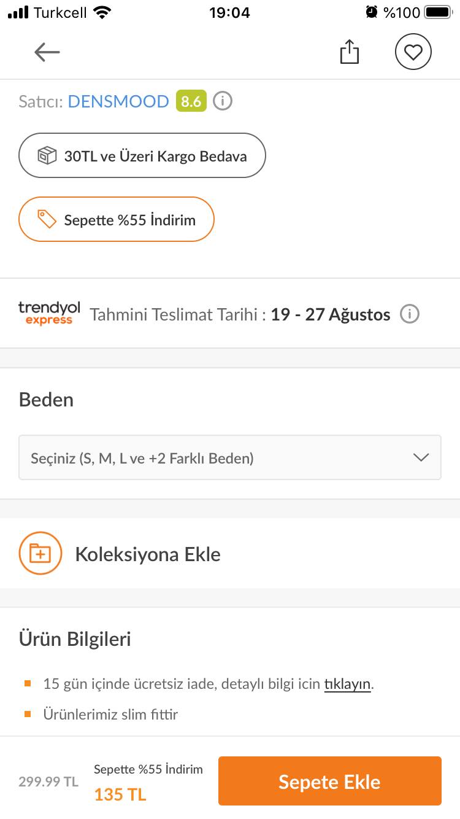Tap the 8.6 seller rating badge
Screen dimensions: 460x819
pyautogui.click(x=191, y=101)
